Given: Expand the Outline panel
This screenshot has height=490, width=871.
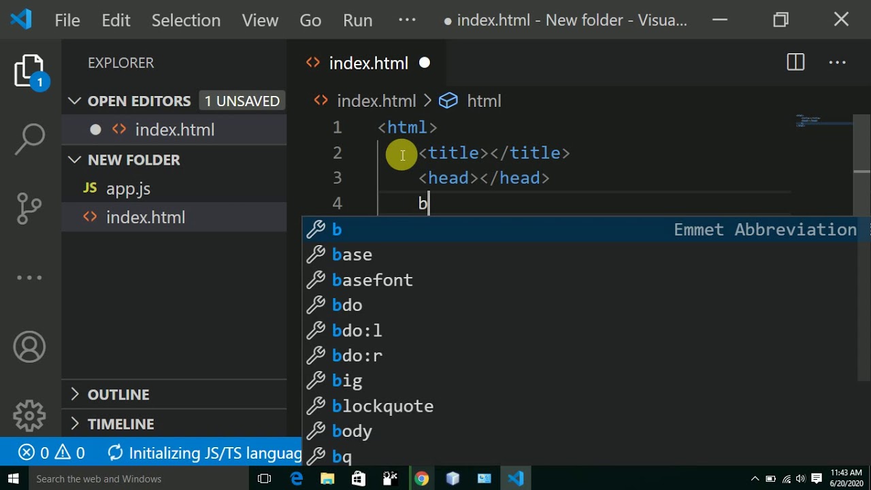Looking at the screenshot, I should coord(118,395).
